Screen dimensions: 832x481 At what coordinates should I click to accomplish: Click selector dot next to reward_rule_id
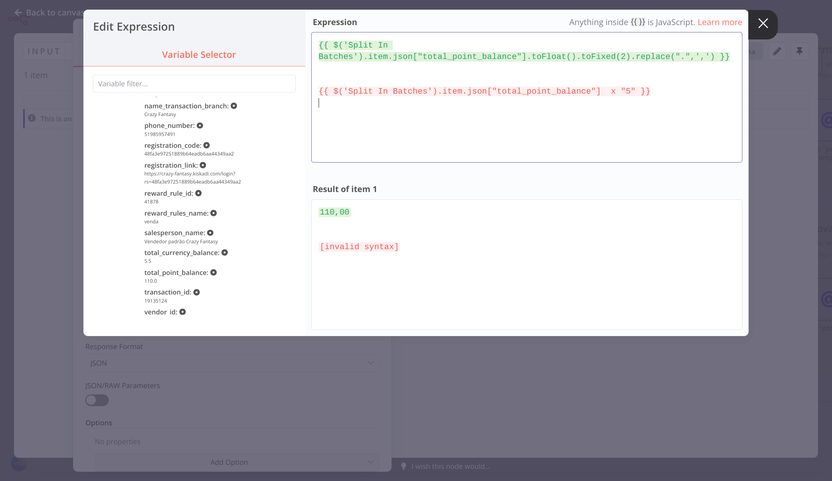pos(198,193)
